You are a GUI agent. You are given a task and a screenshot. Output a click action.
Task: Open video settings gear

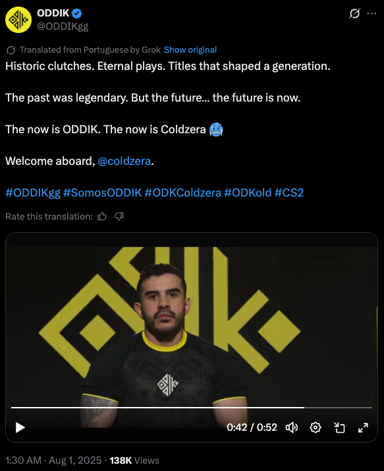[x=315, y=427]
